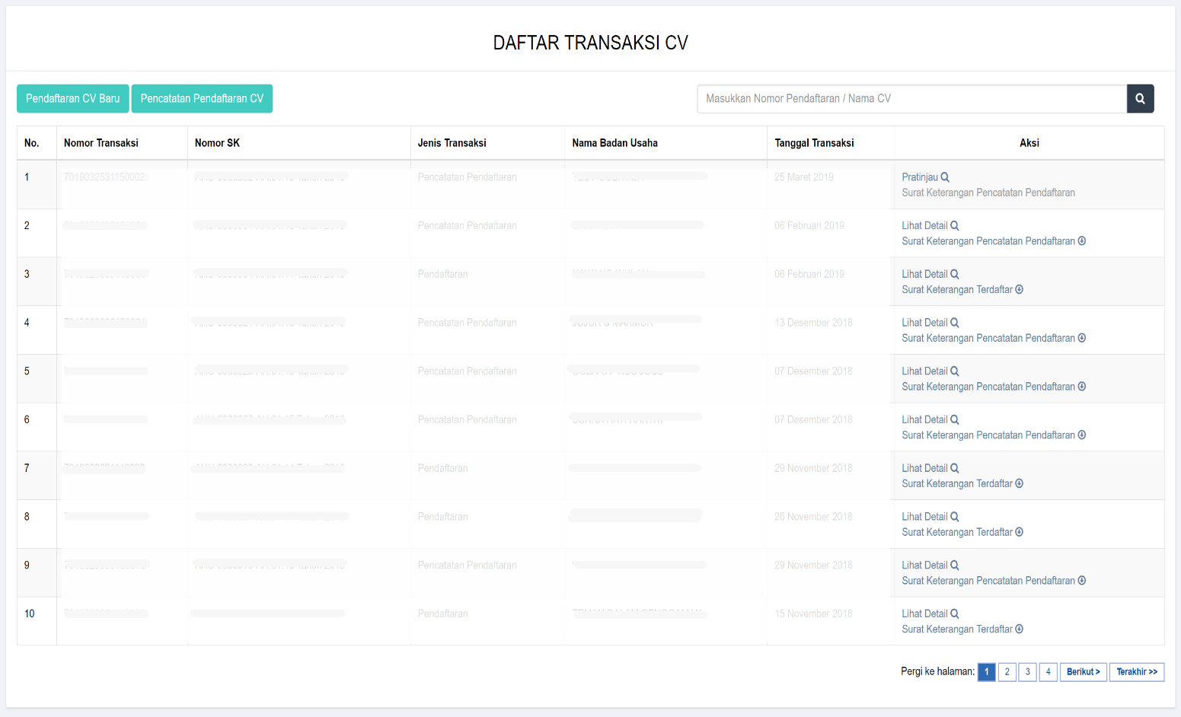Click download icon in row 5 certificate

pos(1082,387)
